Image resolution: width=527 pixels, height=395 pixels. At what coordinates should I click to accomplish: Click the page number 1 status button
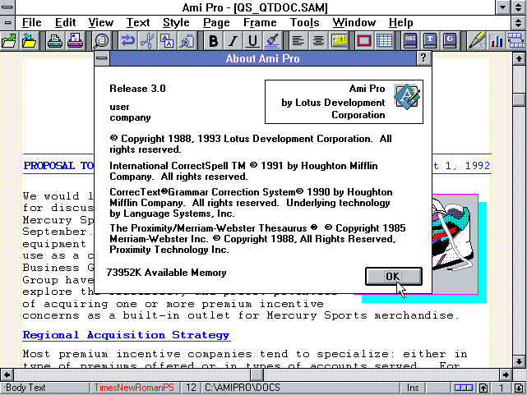tap(502, 388)
